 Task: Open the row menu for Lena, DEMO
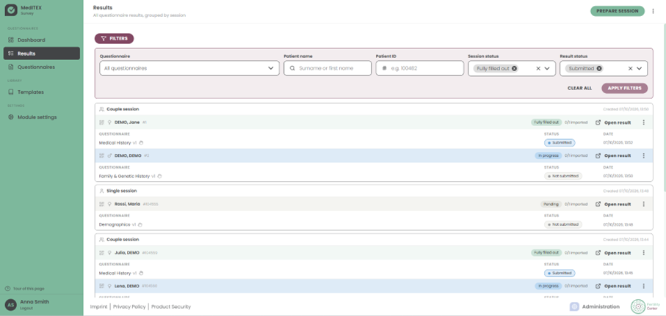(643, 286)
